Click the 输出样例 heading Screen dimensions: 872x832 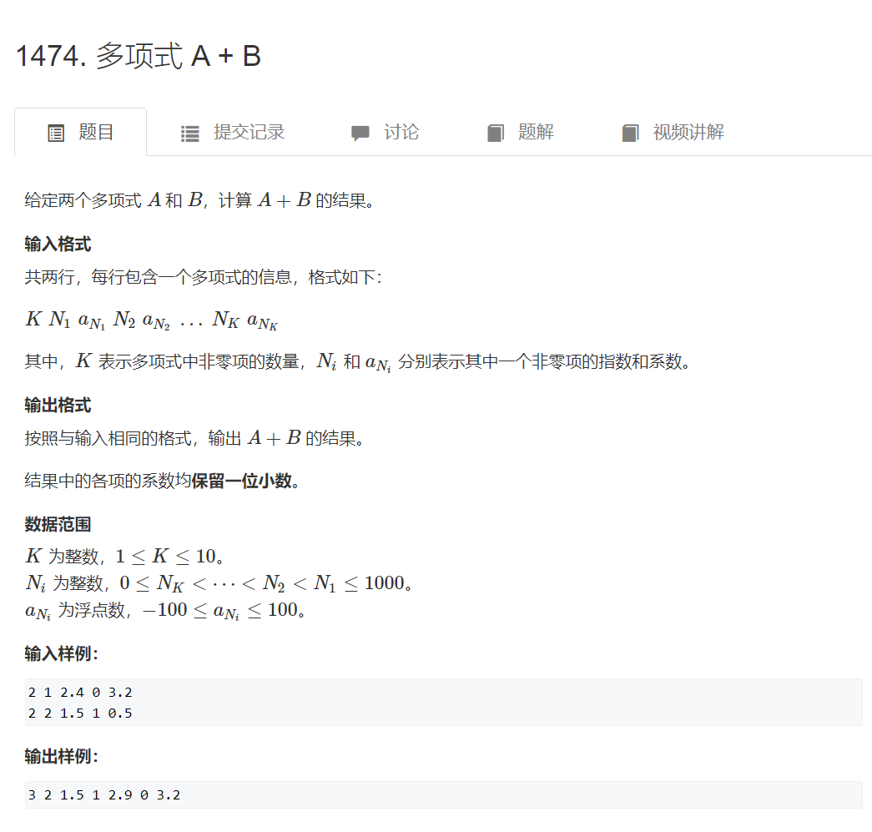tap(61, 756)
